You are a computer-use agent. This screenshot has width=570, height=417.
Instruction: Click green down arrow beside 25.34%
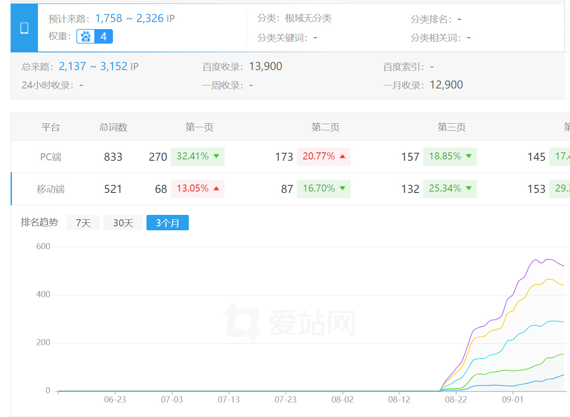click(x=469, y=188)
